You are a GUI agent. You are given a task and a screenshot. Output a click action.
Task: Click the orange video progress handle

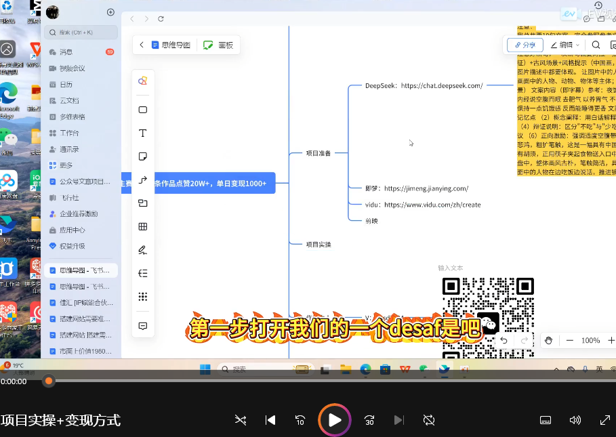click(49, 381)
